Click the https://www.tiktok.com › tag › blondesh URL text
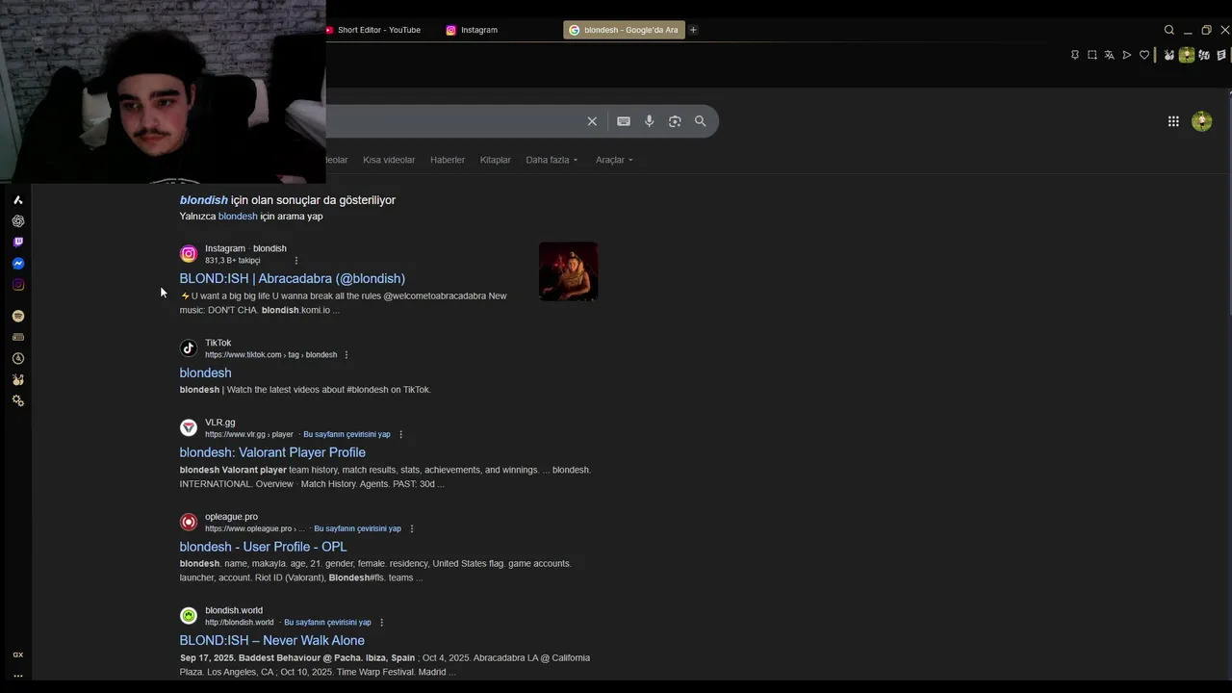Viewport: 1232px width, 693px height. pyautogui.click(x=270, y=355)
